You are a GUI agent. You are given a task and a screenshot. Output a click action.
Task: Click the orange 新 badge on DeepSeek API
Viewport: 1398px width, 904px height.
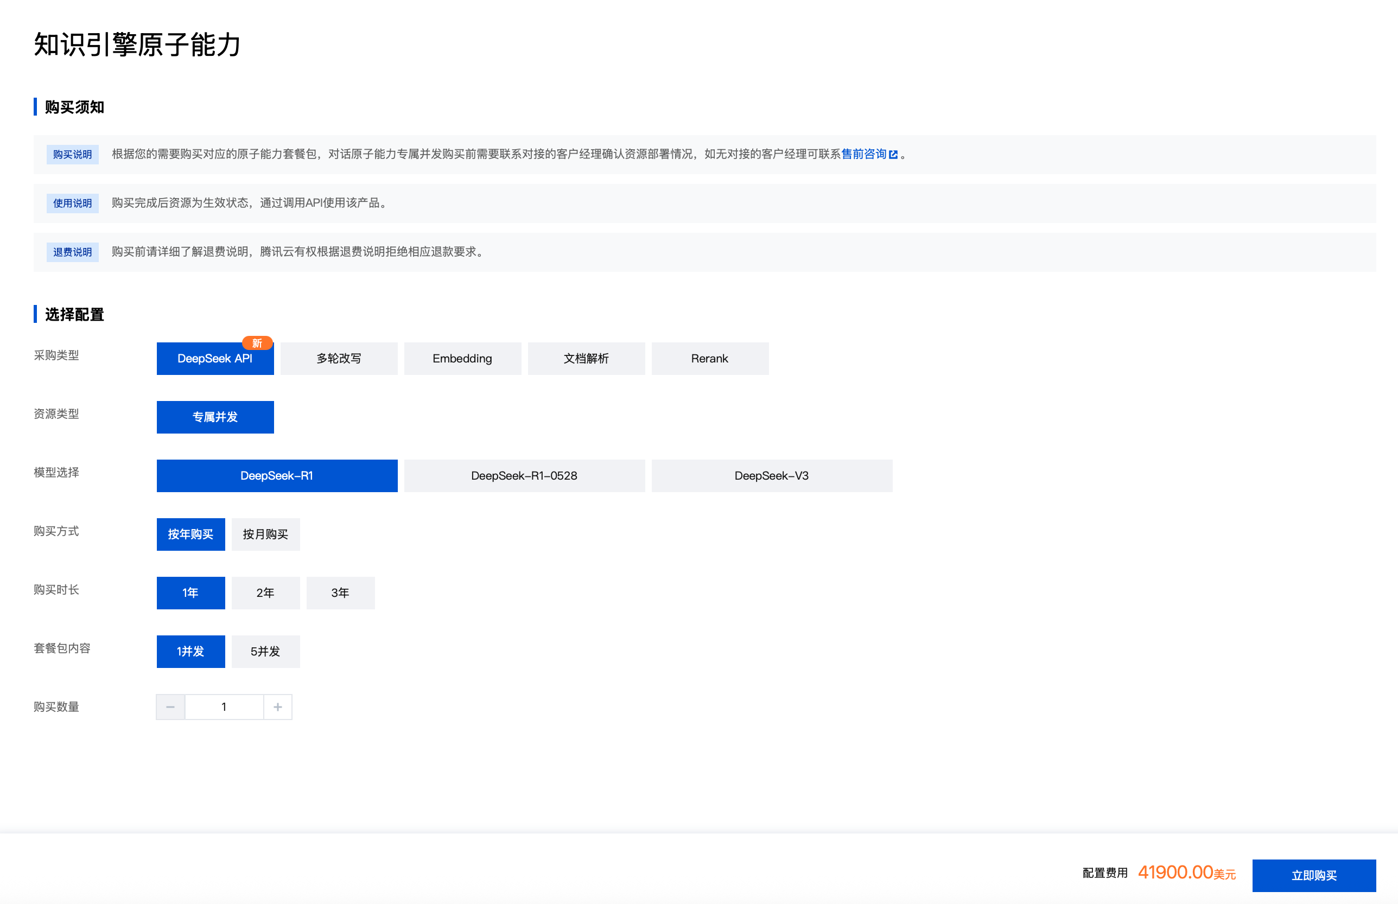257,343
